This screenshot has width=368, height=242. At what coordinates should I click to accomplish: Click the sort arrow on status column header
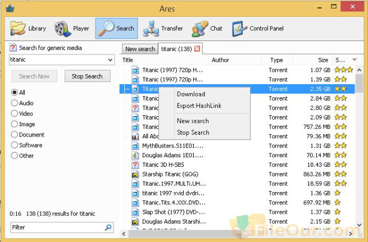pos(355,60)
